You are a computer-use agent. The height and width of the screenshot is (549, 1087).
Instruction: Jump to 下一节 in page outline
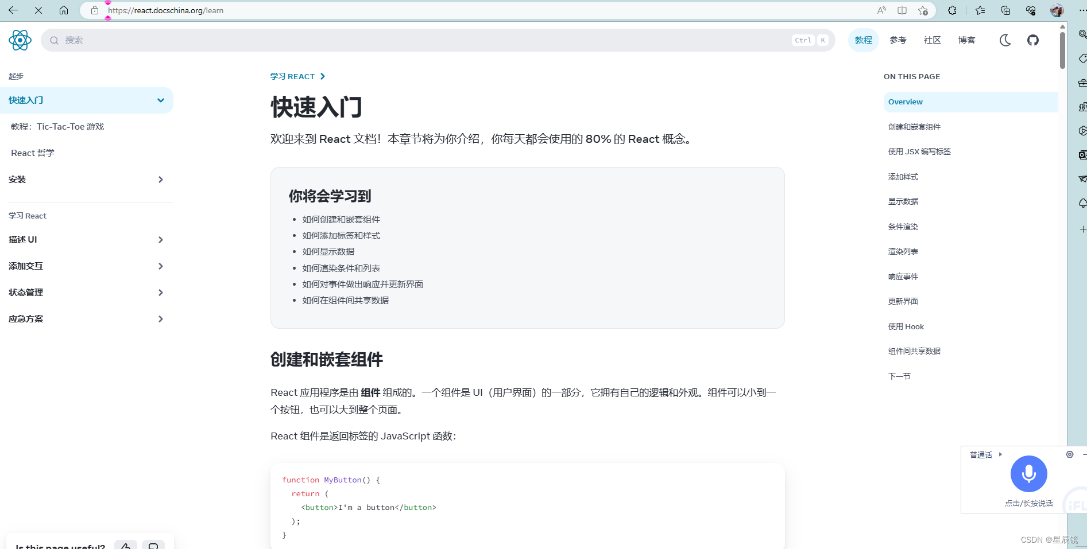click(899, 376)
